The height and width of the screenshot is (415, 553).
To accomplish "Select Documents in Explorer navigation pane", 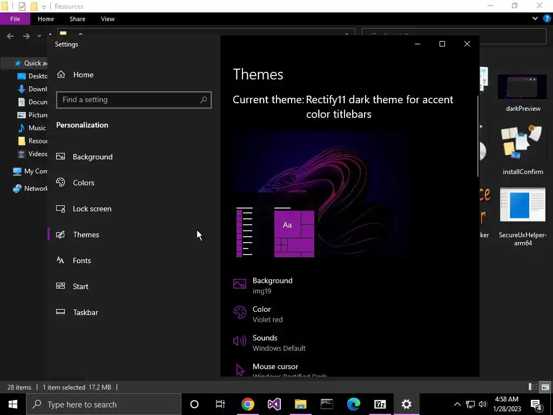I will pyautogui.click(x=32, y=102).
